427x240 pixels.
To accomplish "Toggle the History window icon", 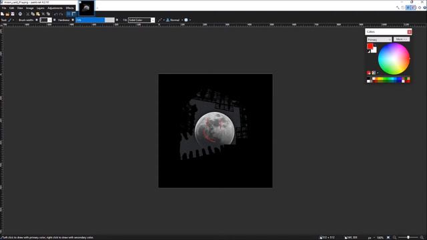I will point(403,7).
